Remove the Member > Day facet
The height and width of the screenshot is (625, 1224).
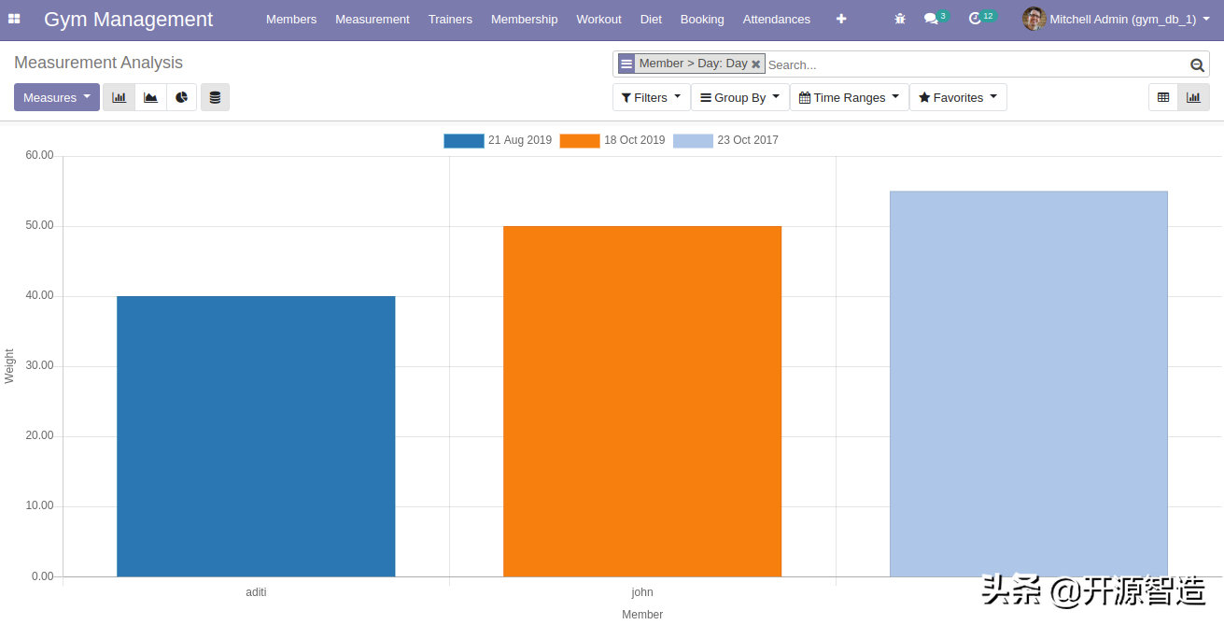tap(756, 64)
